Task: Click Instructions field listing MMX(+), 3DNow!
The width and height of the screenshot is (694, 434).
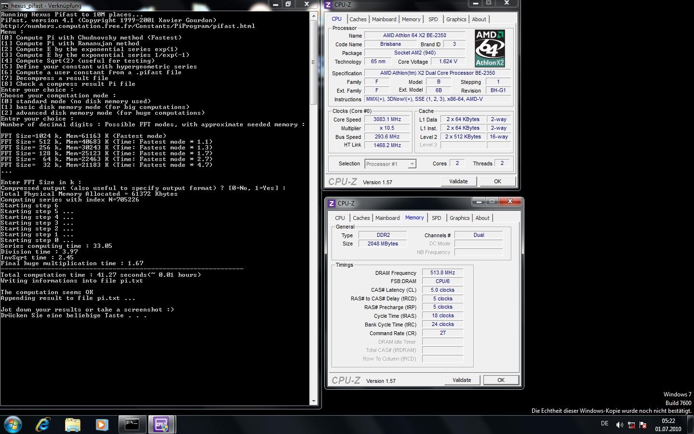Action: (x=438, y=99)
